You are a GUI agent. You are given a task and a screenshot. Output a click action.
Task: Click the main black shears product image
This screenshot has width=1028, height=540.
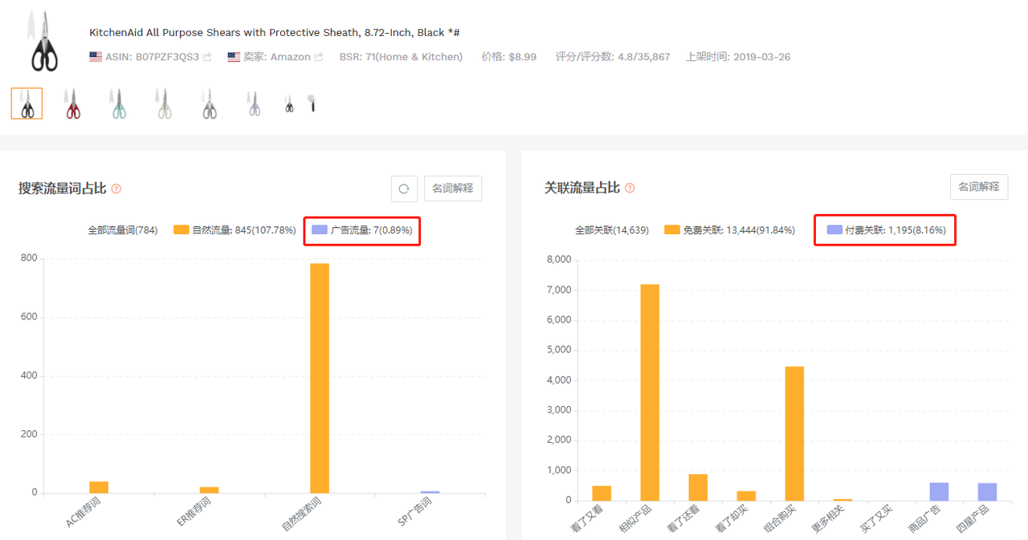(x=44, y=41)
